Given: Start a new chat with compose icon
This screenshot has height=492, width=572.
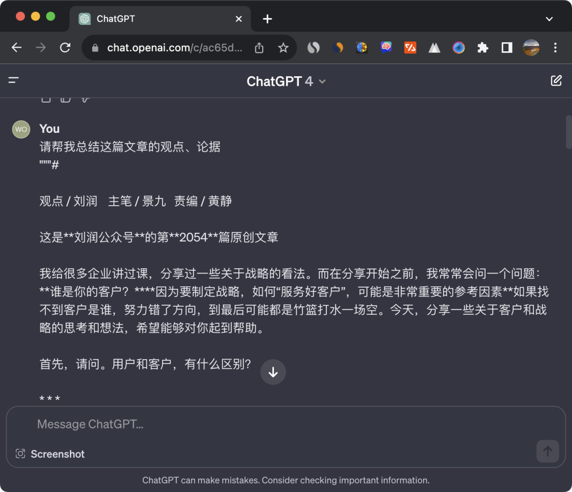Looking at the screenshot, I should (556, 80).
